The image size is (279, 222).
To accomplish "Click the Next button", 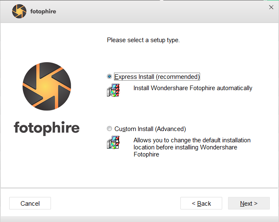I will coord(249,203).
